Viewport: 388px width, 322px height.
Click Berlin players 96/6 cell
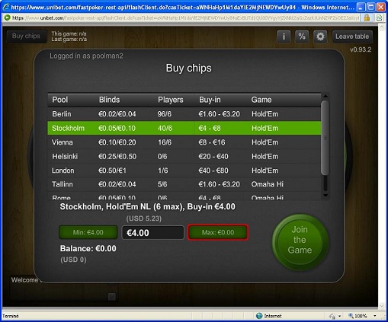164,114
